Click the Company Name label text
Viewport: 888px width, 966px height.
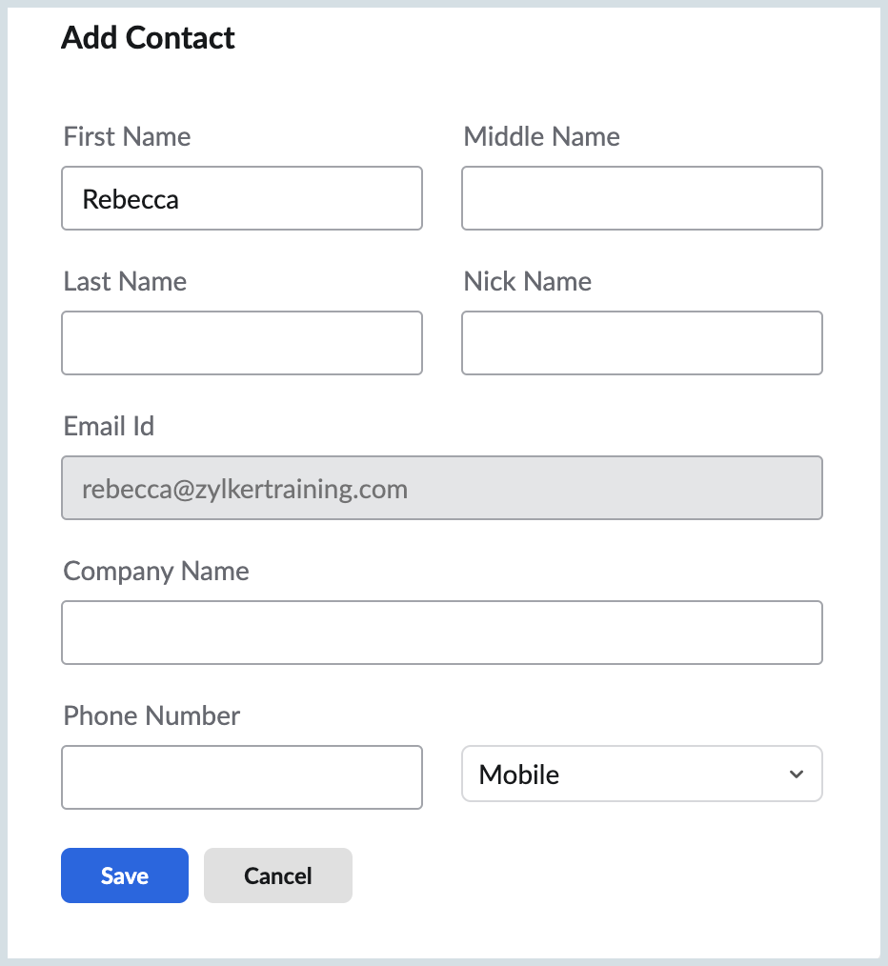pyautogui.click(x=156, y=572)
